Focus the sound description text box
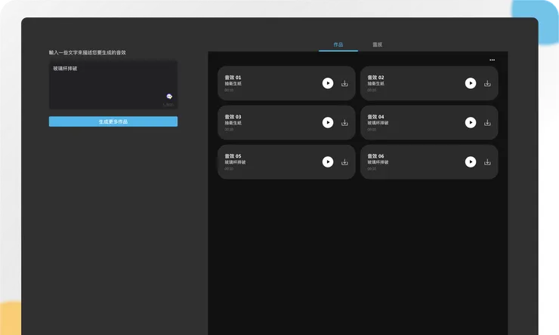 click(x=113, y=85)
